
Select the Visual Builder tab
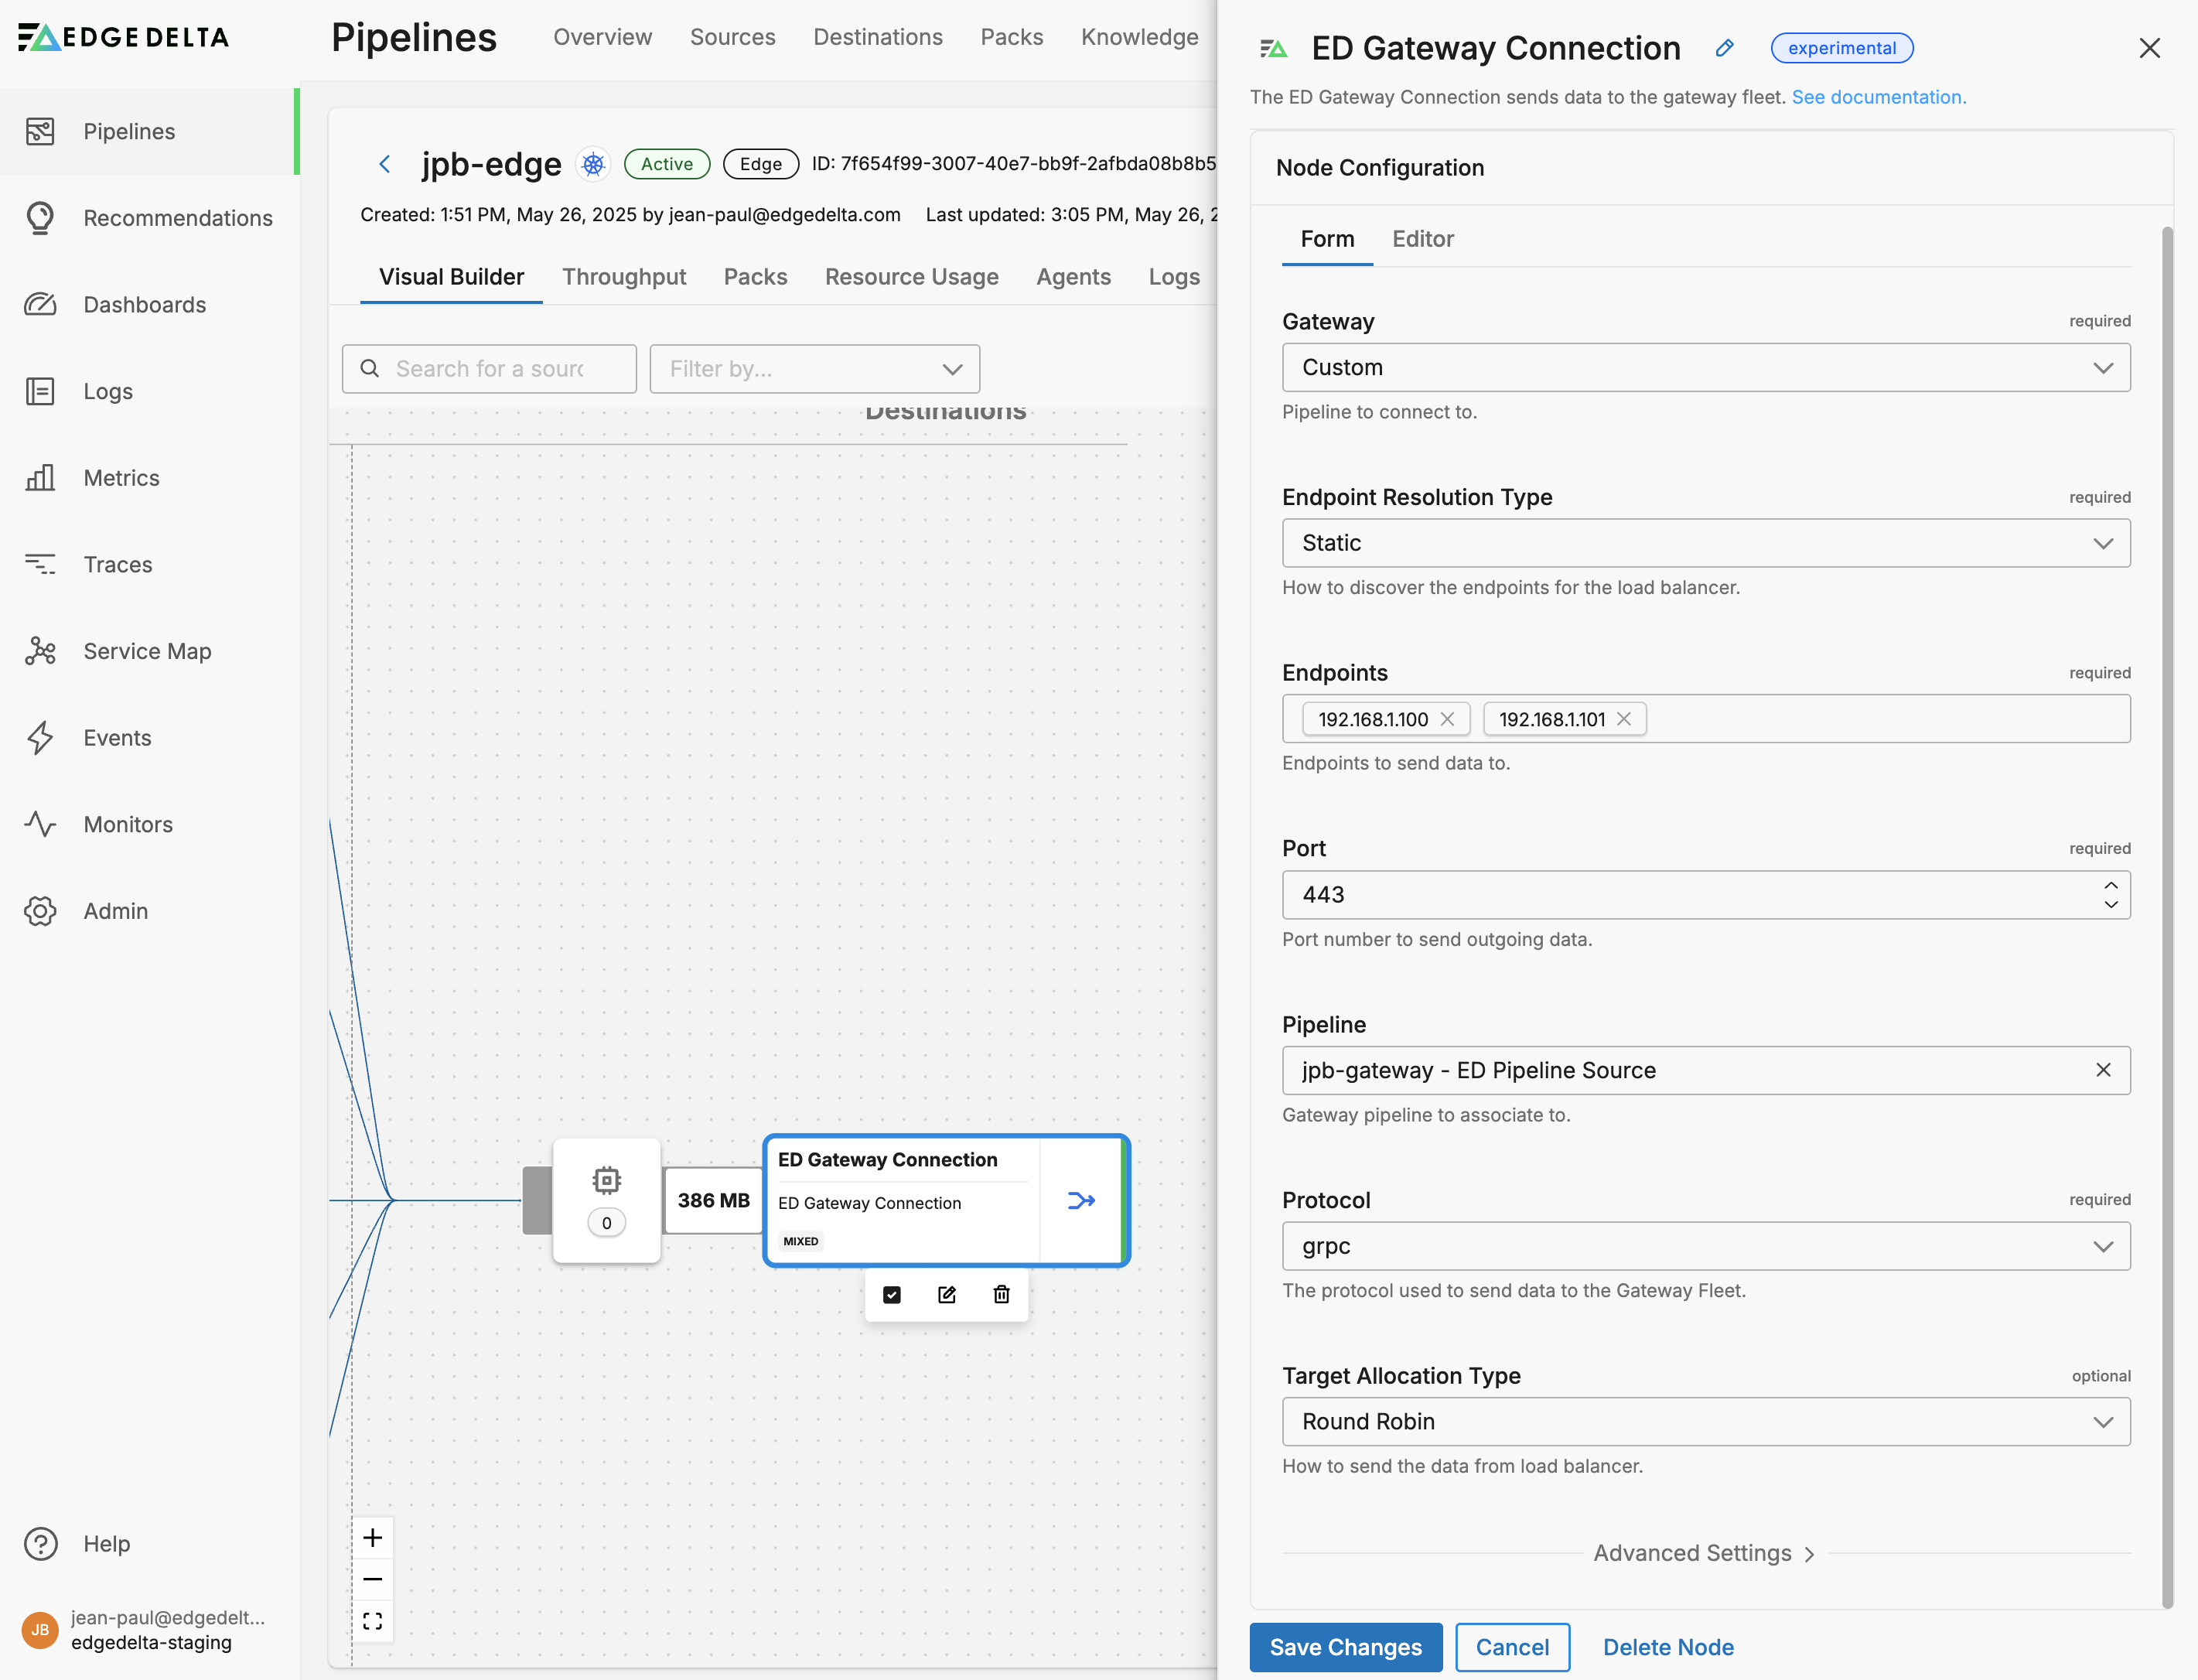pyautogui.click(x=451, y=277)
